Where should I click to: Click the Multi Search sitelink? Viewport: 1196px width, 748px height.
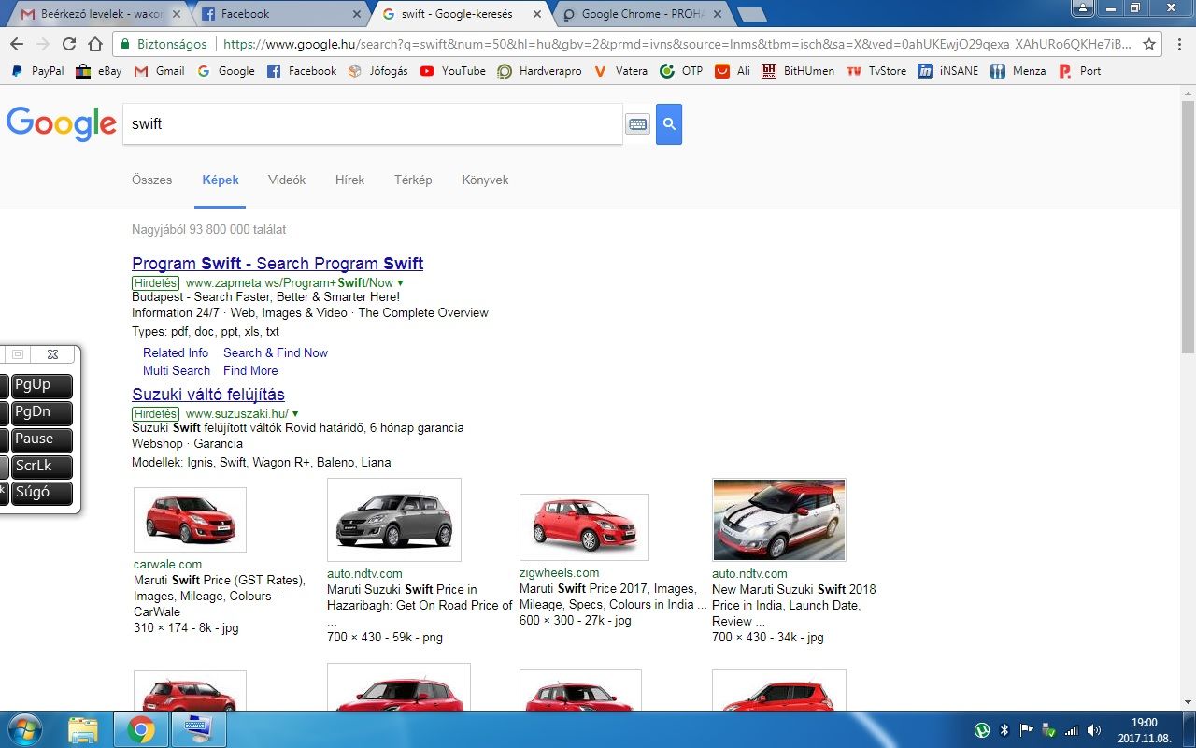[177, 370]
